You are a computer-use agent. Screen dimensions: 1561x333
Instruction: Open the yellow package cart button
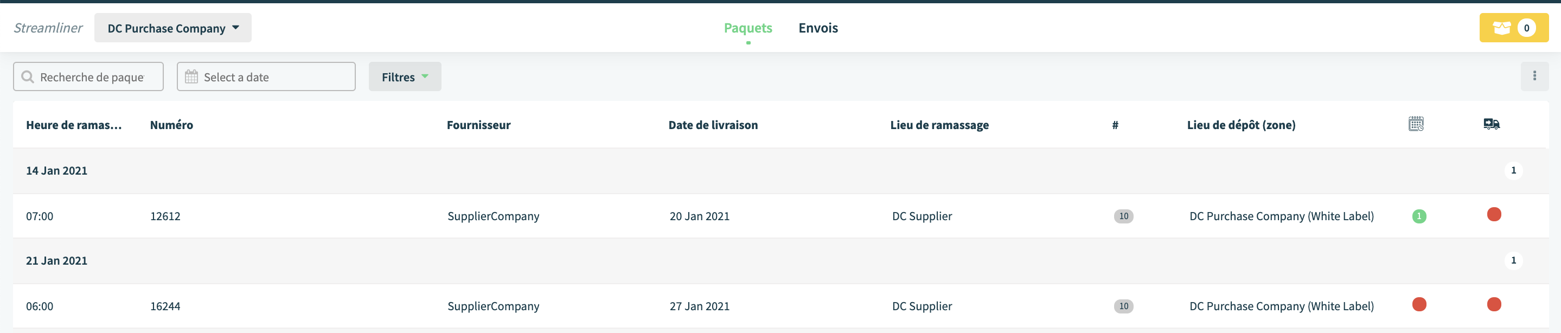(x=1513, y=28)
